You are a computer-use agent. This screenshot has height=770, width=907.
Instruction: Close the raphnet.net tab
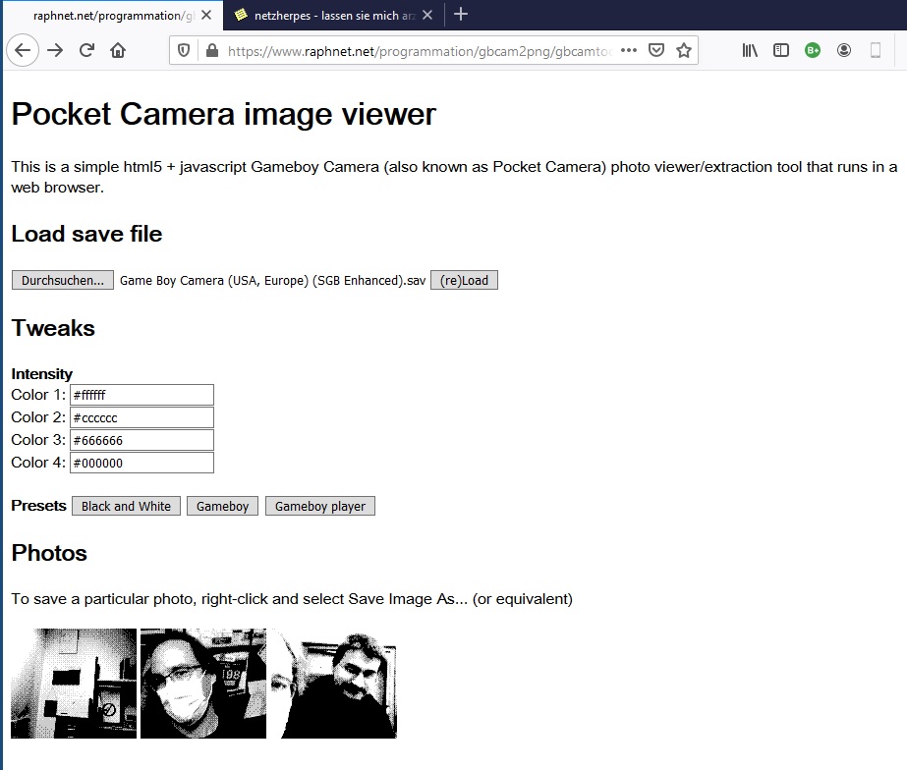(x=206, y=15)
